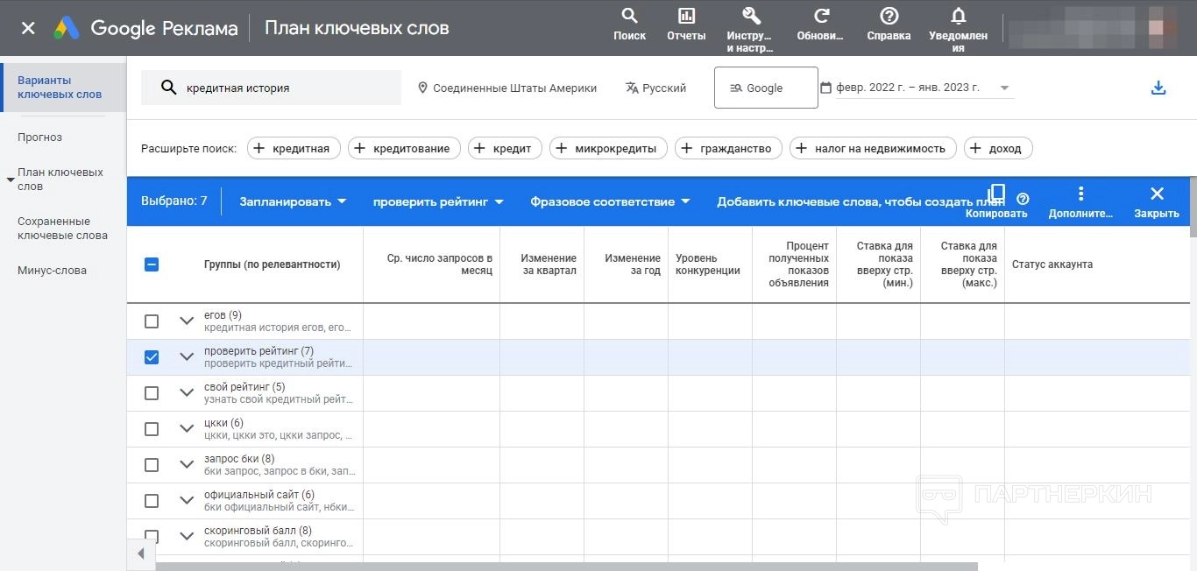Add 'микрокредиты' suggestion to search
This screenshot has width=1197, height=571.
click(608, 149)
